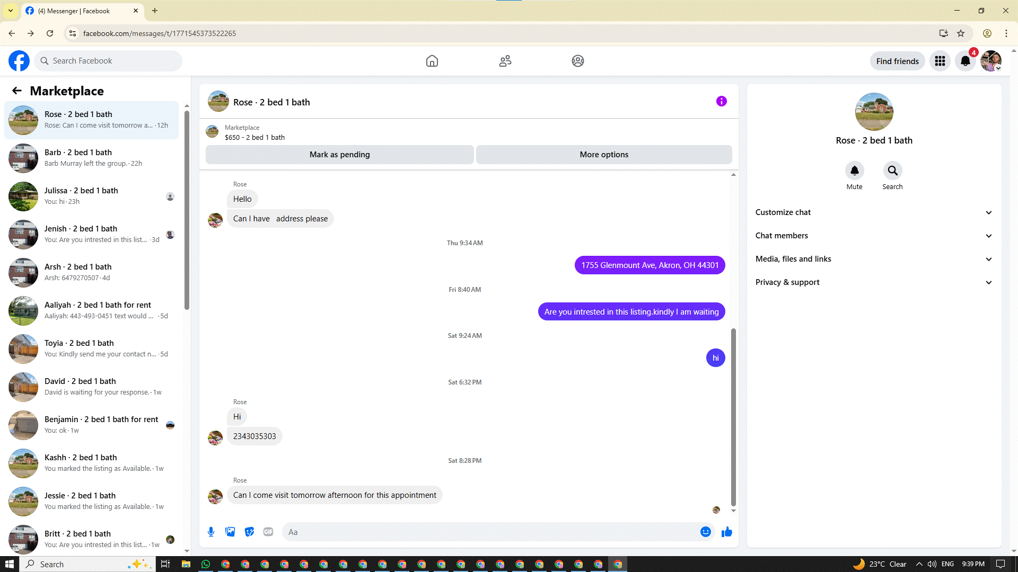Open the Arsh · 2 bed 1 bath conversation

[x=91, y=273]
